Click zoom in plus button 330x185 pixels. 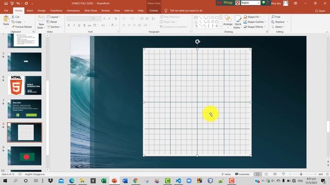click(x=315, y=174)
